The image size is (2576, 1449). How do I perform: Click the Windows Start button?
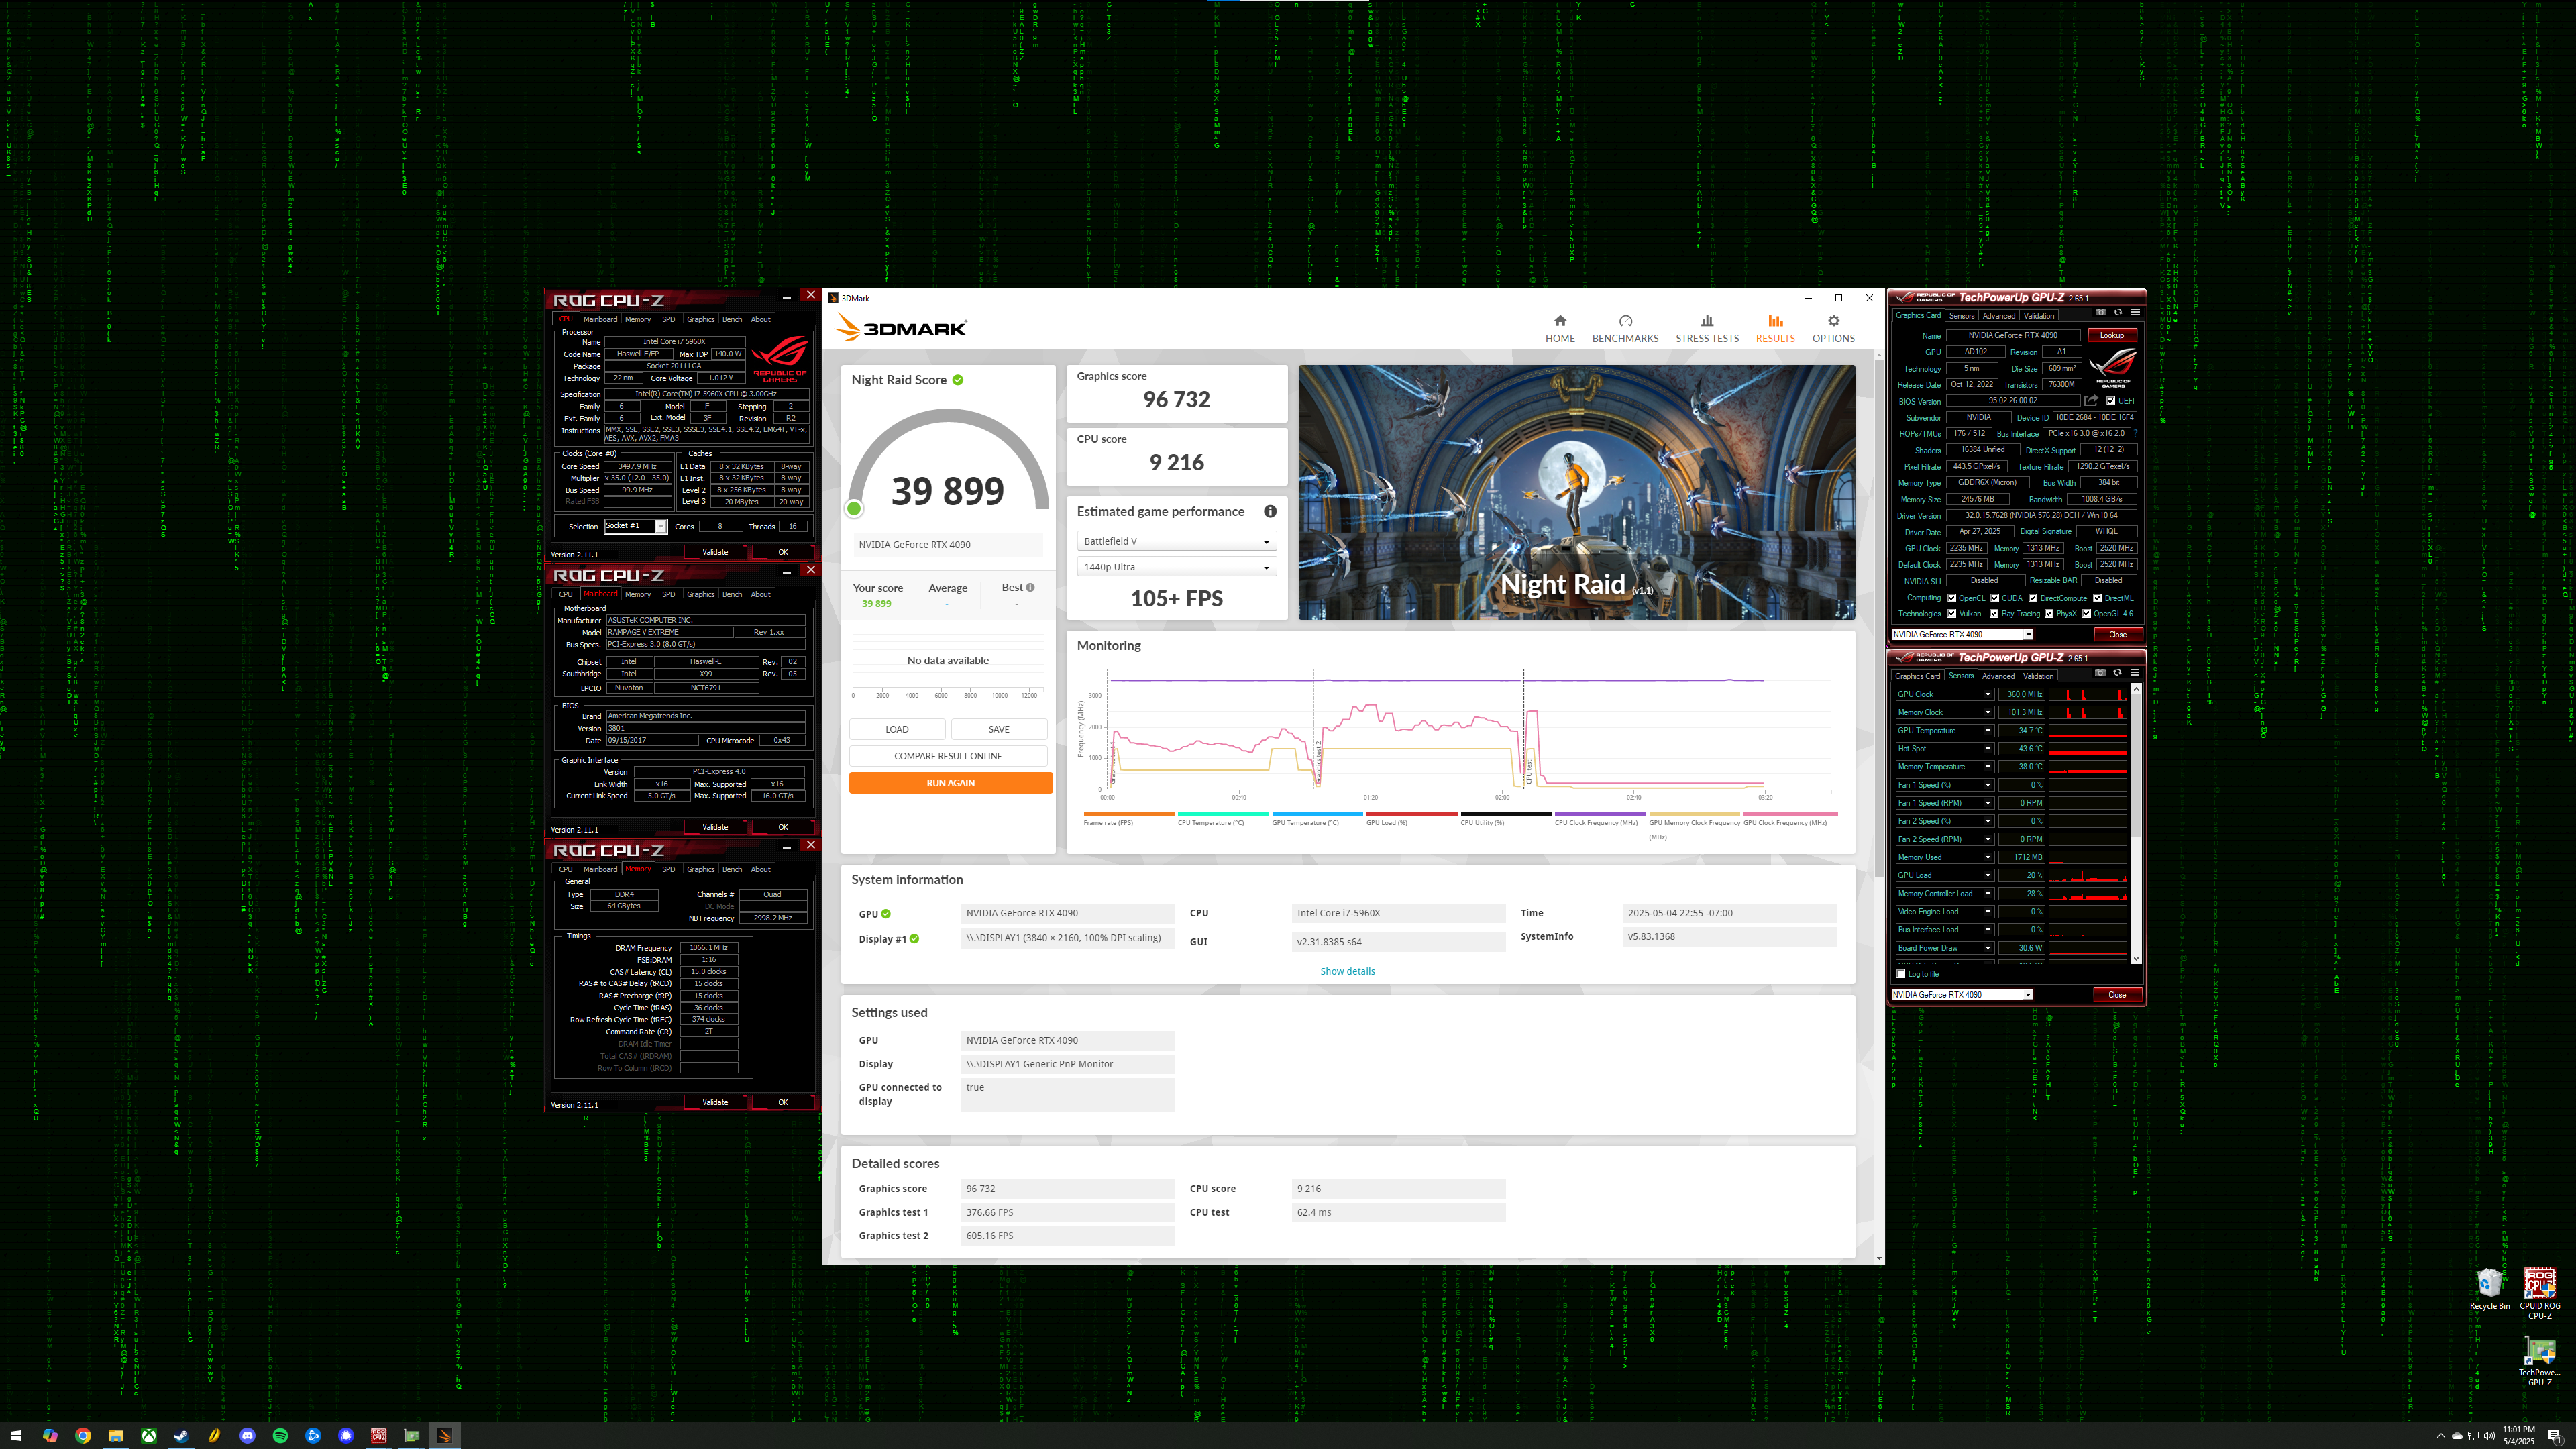coord(16,1435)
